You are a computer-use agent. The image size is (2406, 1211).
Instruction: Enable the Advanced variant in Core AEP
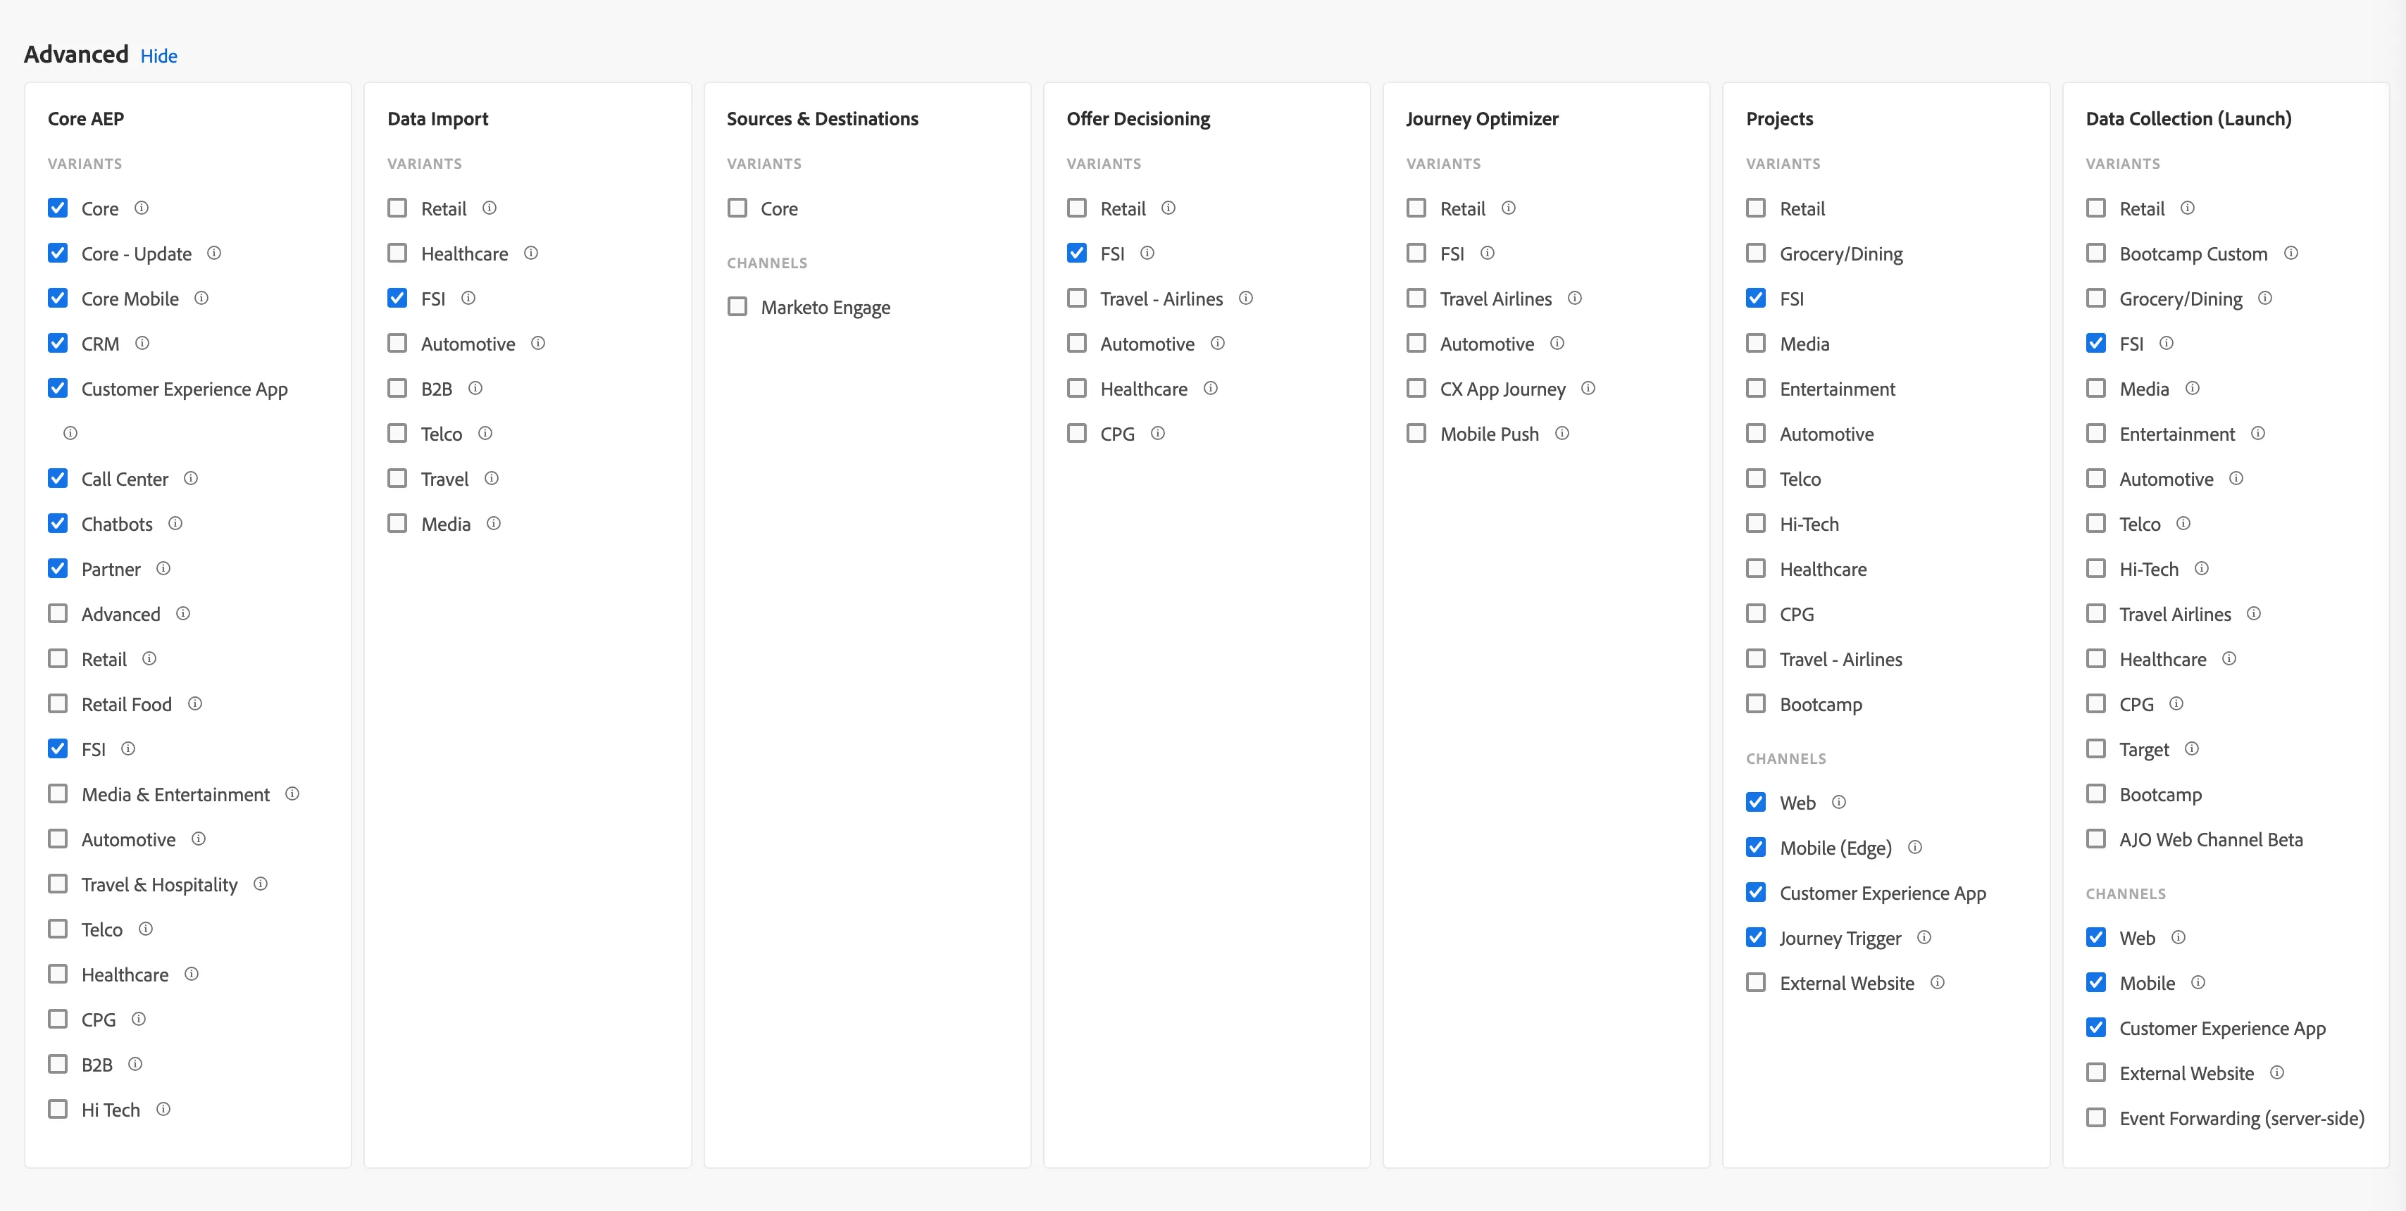tap(58, 613)
